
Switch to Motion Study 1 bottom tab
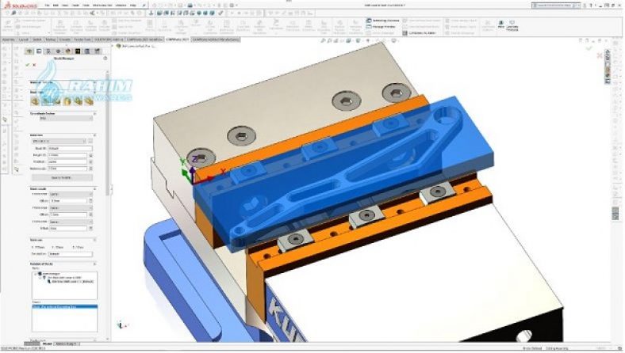pyautogui.click(x=67, y=343)
